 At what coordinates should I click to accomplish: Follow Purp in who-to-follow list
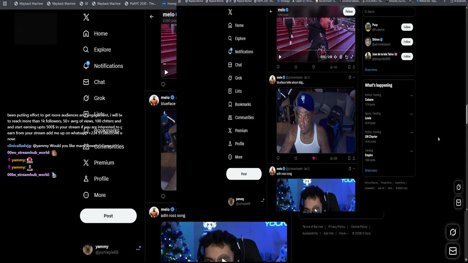[x=407, y=27]
